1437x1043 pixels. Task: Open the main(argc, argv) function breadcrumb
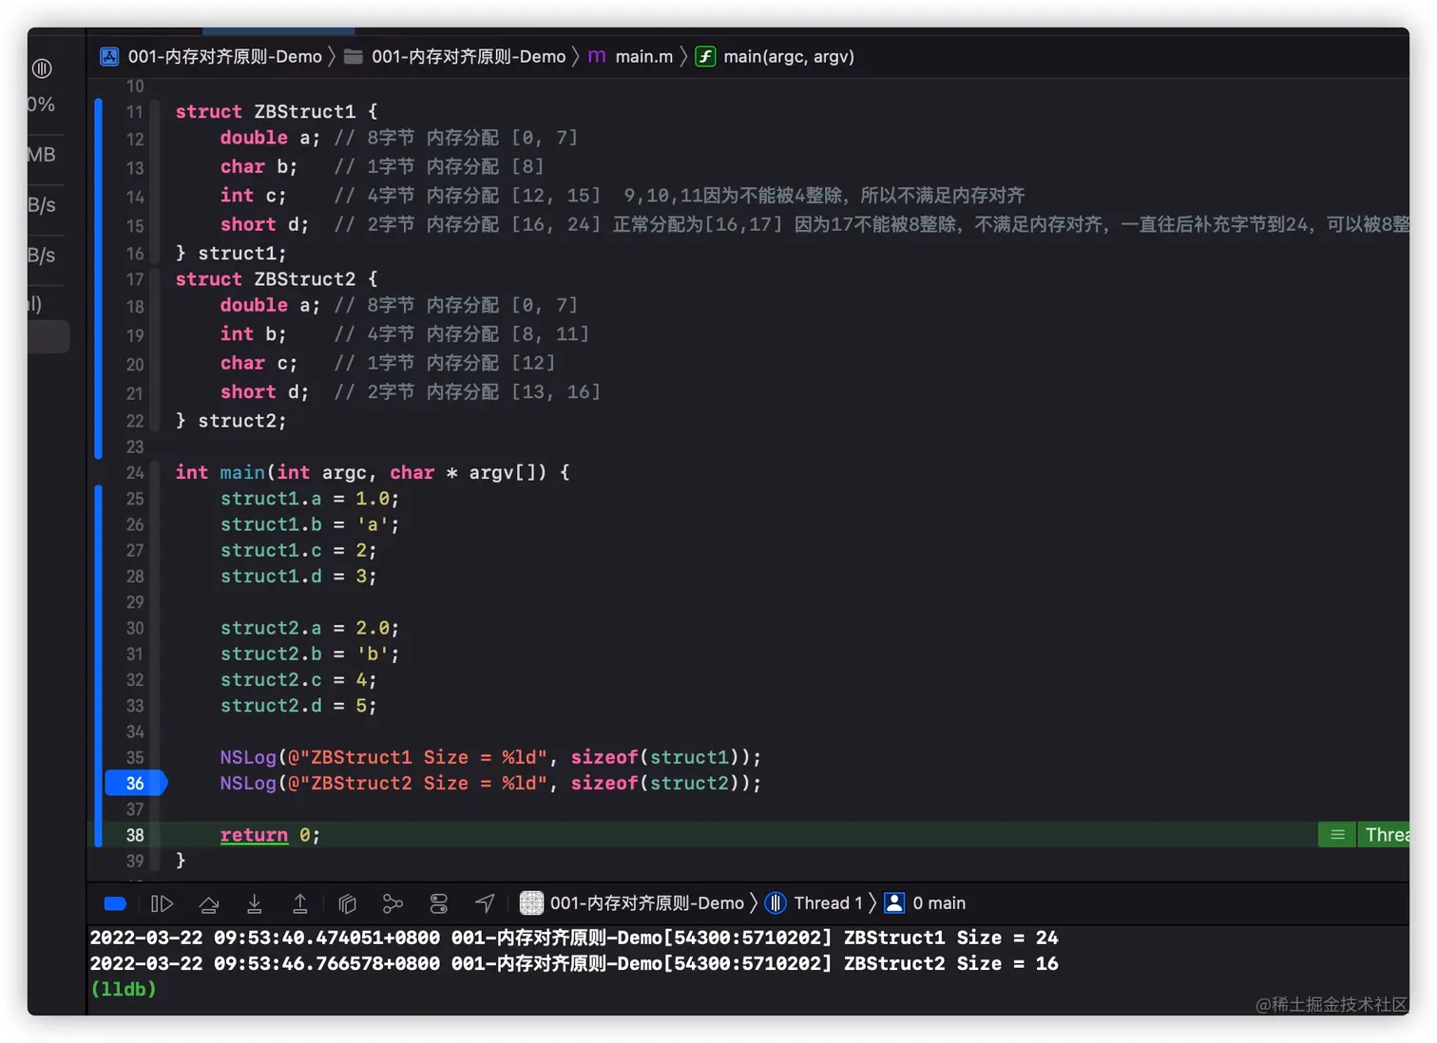[775, 57]
